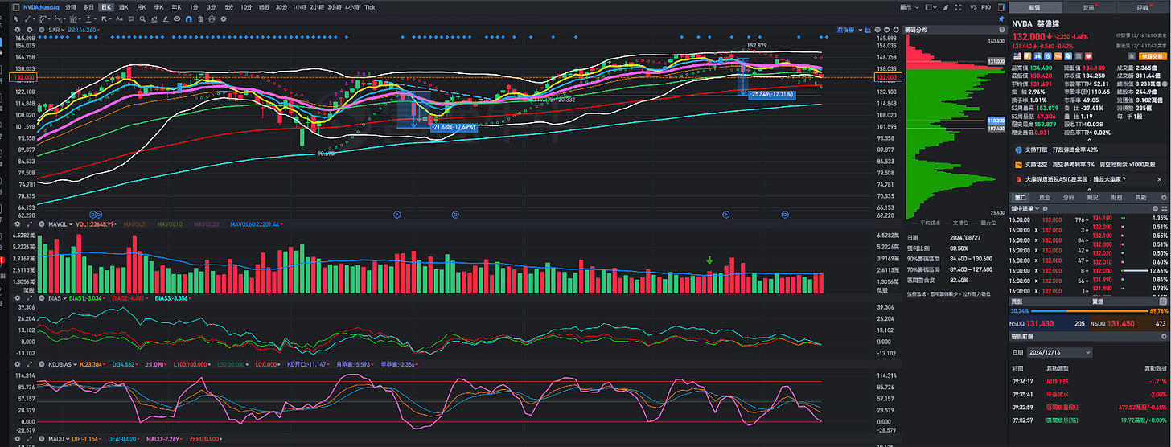Click the NVDA:Nasdaq symbol label
1171x447 pixels.
coord(41,7)
